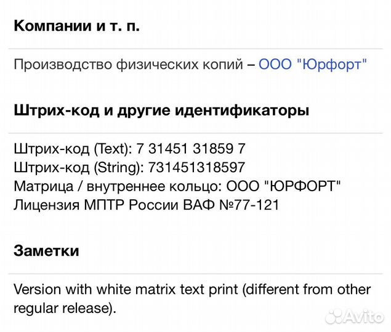
Task: Click the Avito logo dots icon
Action: tap(335, 316)
